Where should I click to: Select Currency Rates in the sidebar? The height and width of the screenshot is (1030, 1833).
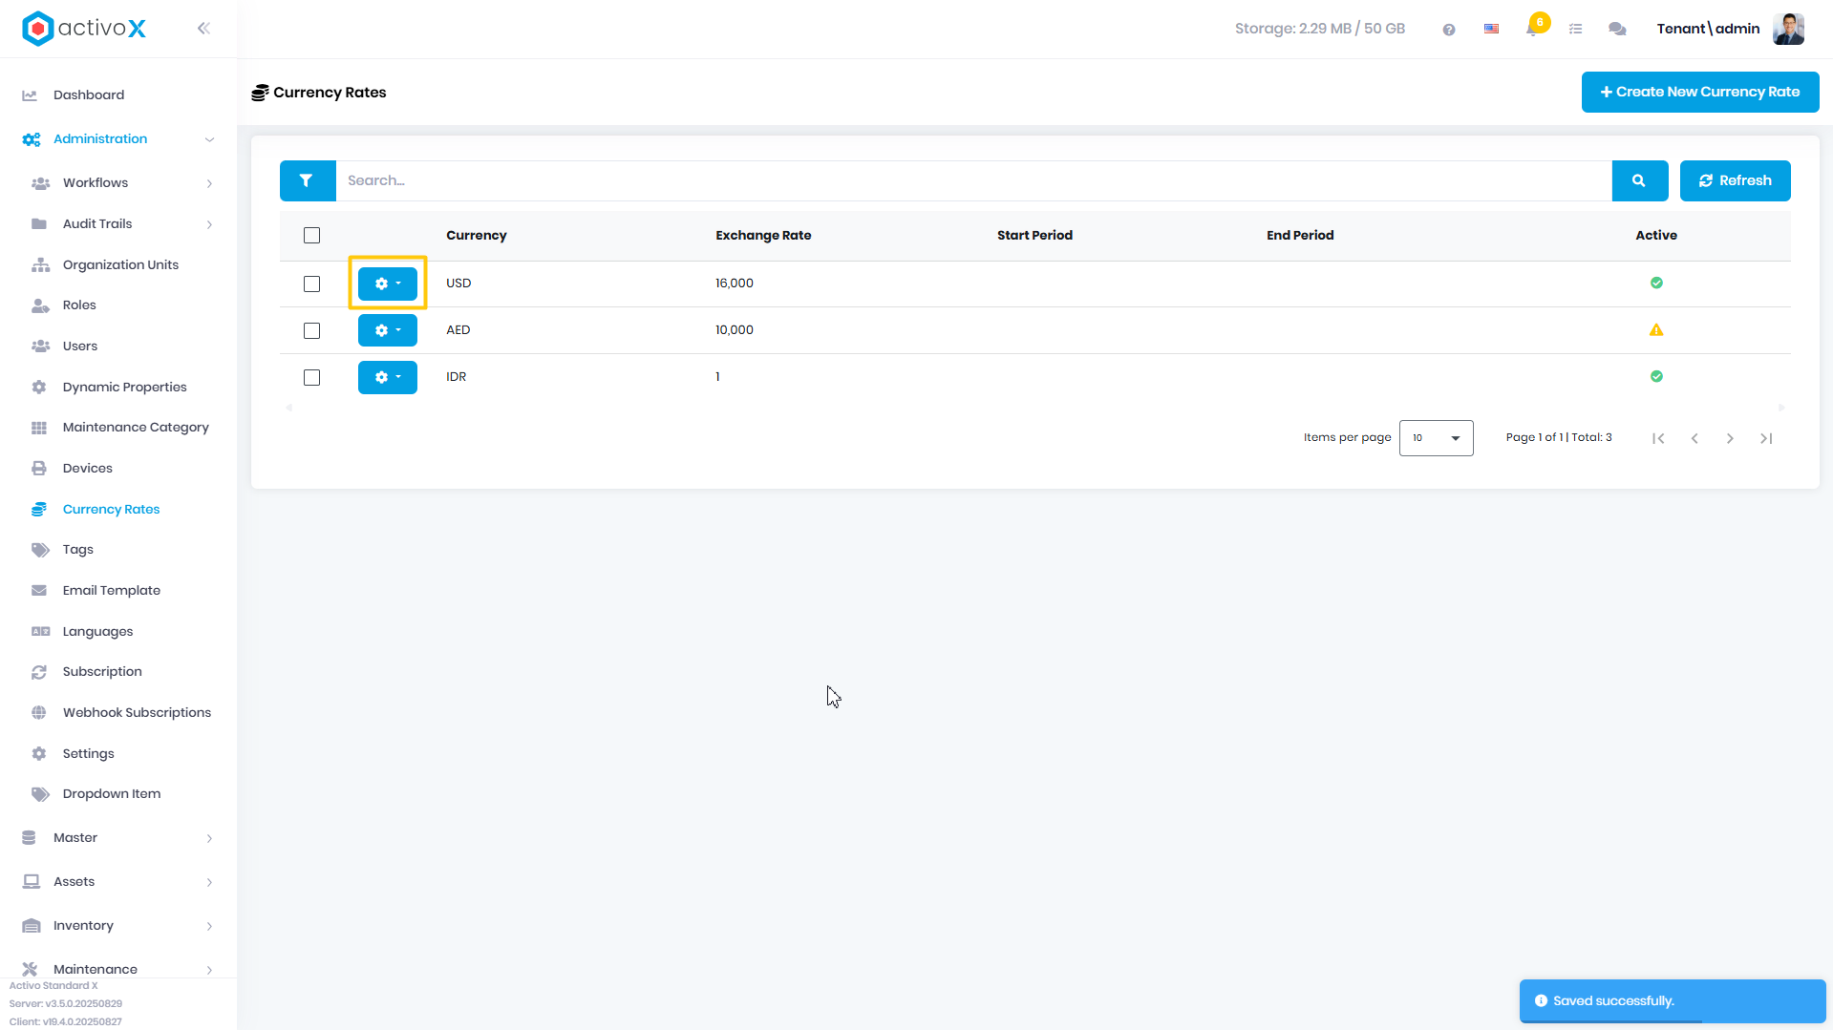click(111, 510)
